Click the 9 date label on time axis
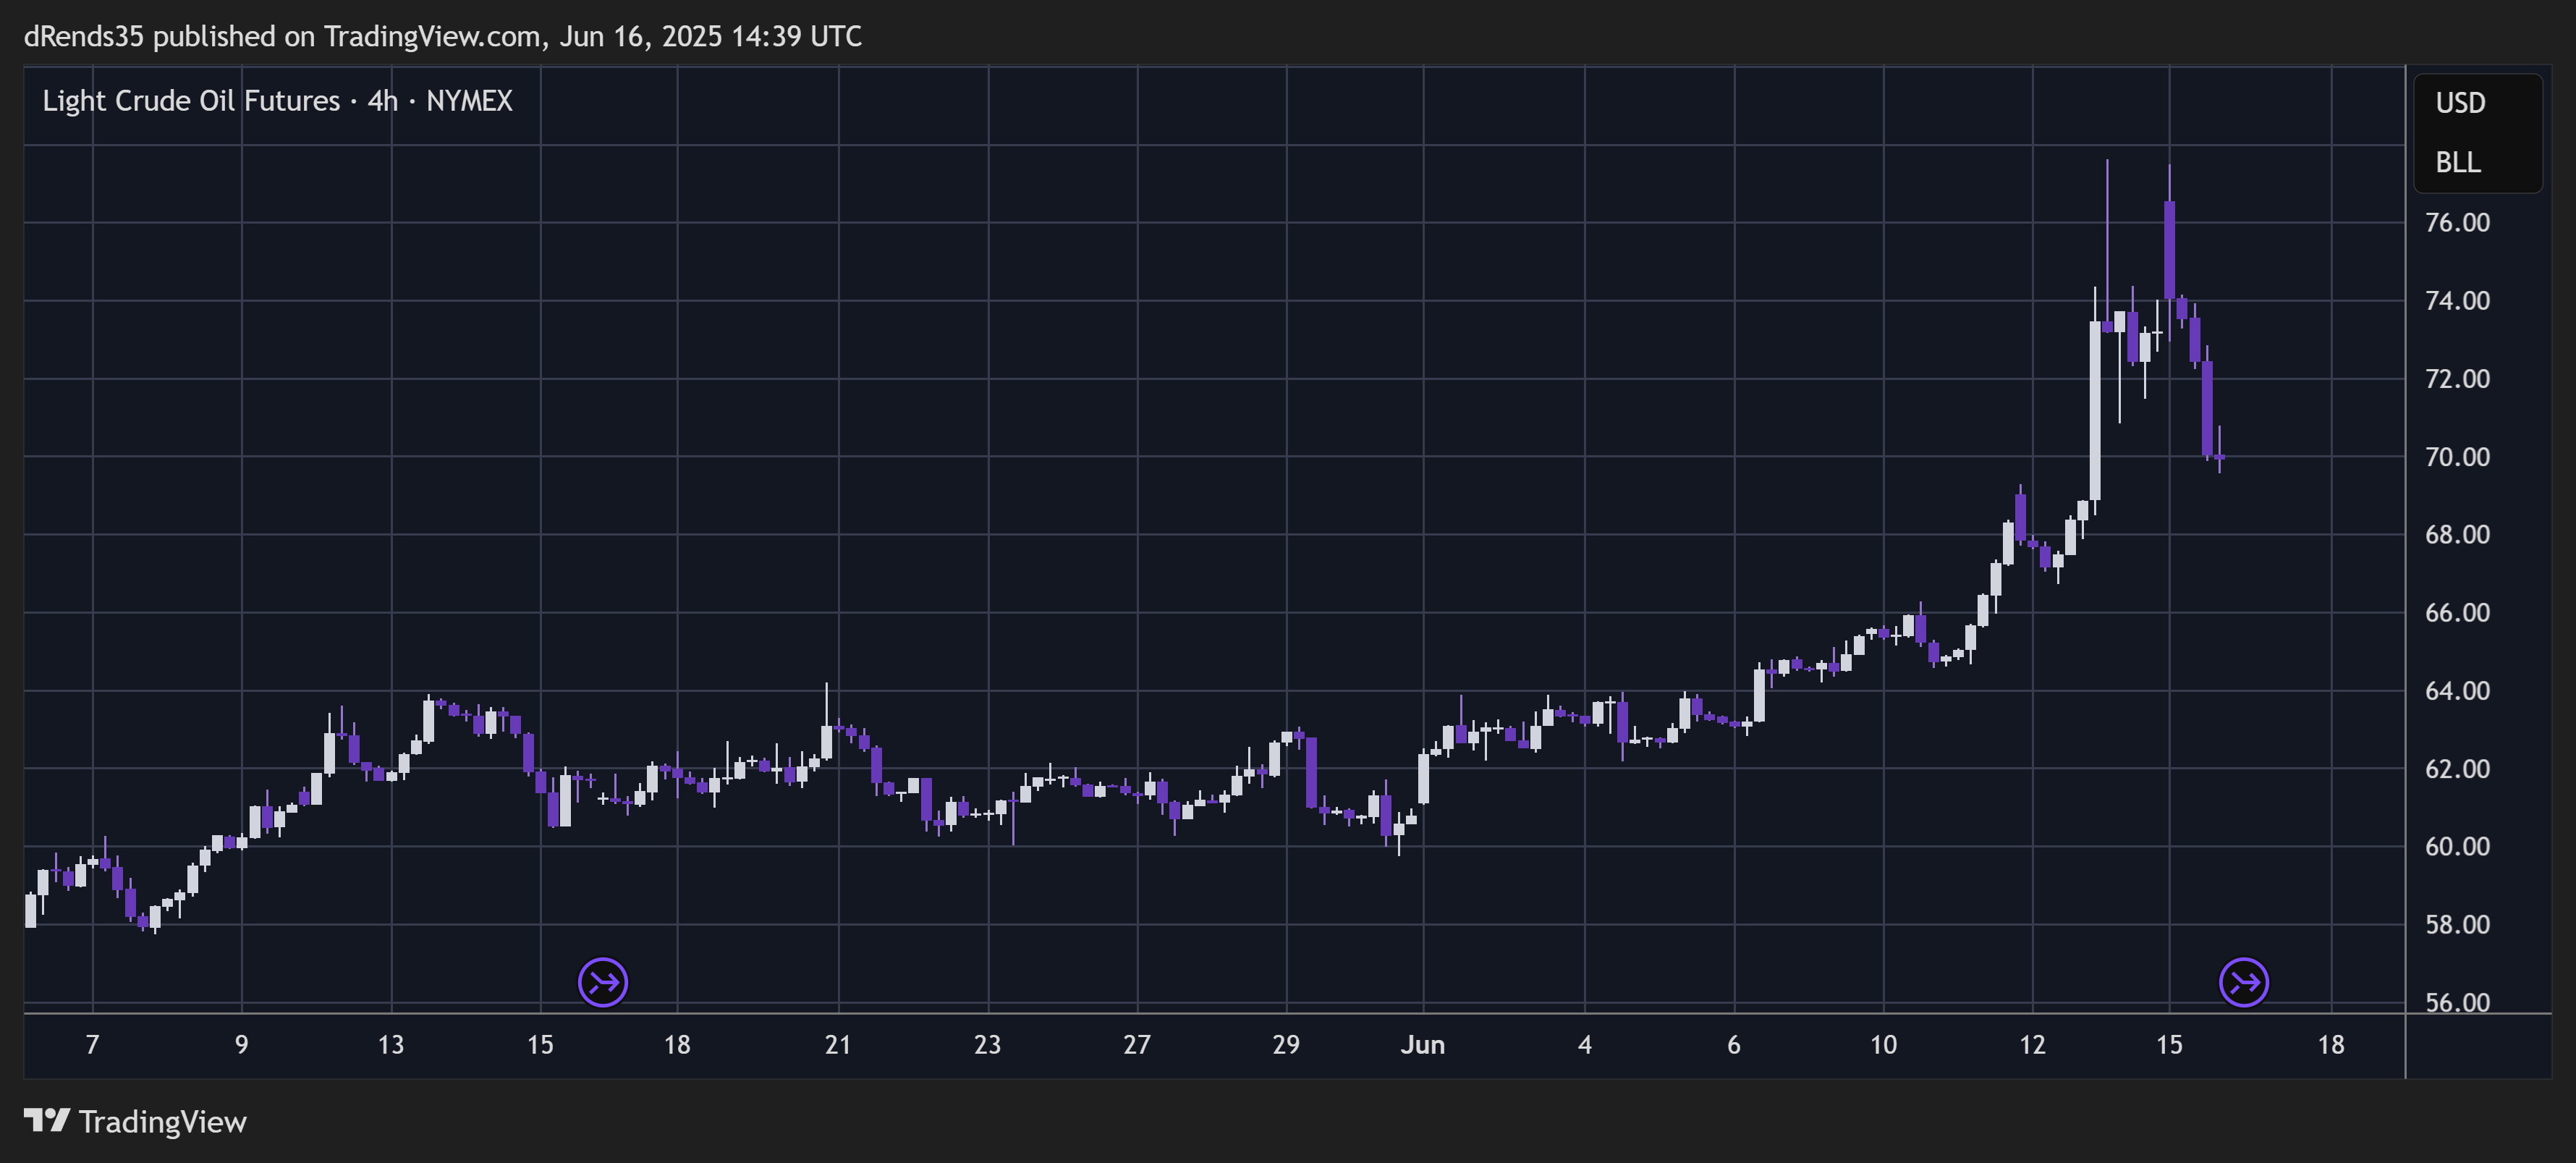Screen dimensions: 2576x1163 click(x=241, y=1045)
